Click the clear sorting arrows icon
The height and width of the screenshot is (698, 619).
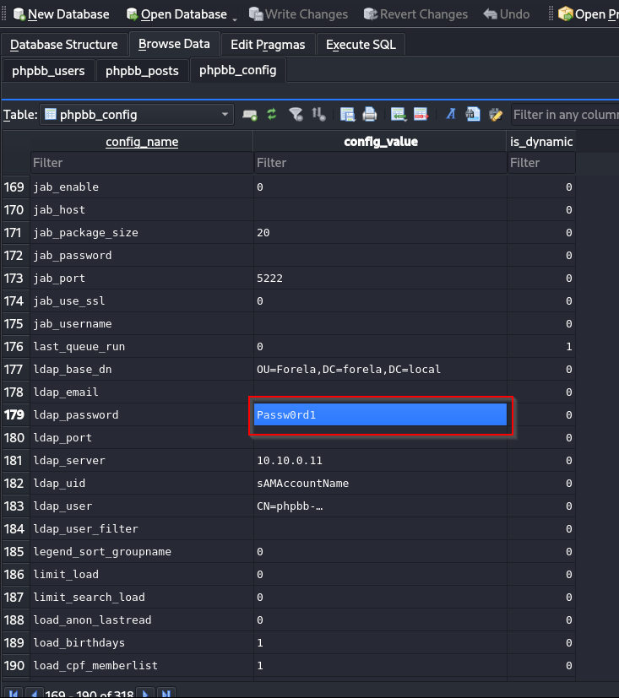coord(318,115)
